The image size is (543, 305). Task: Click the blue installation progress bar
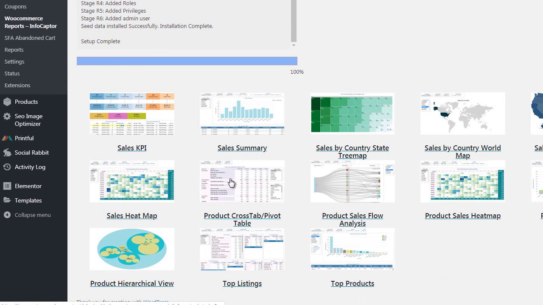[x=187, y=61]
